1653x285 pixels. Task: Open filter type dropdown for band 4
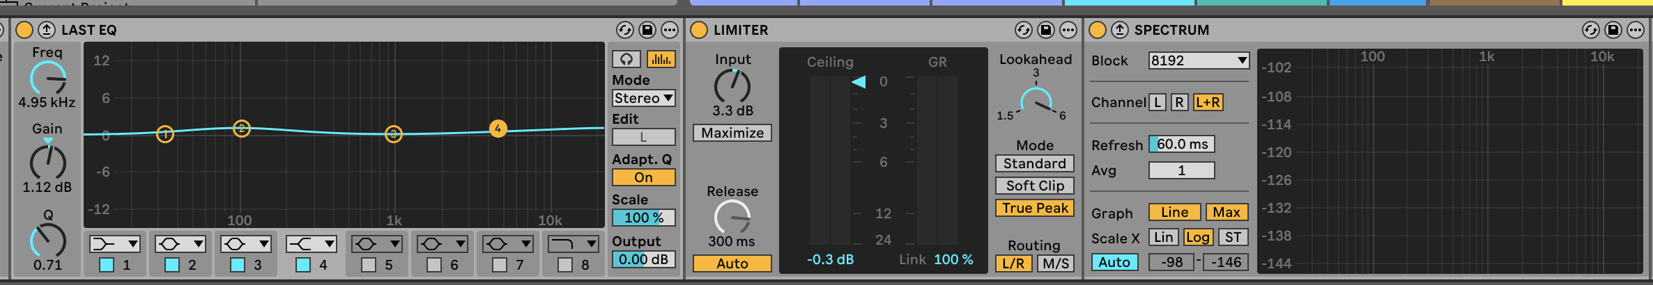(312, 244)
